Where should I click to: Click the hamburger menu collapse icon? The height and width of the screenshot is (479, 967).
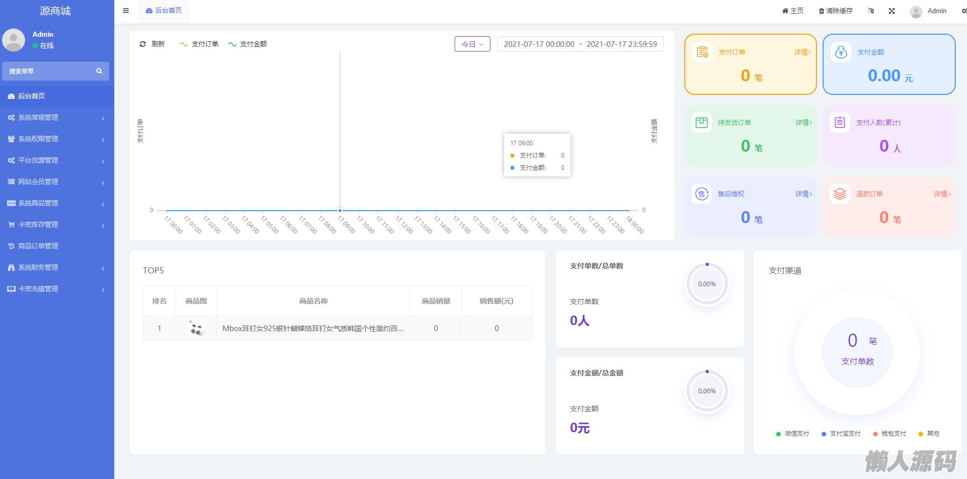[x=126, y=11]
